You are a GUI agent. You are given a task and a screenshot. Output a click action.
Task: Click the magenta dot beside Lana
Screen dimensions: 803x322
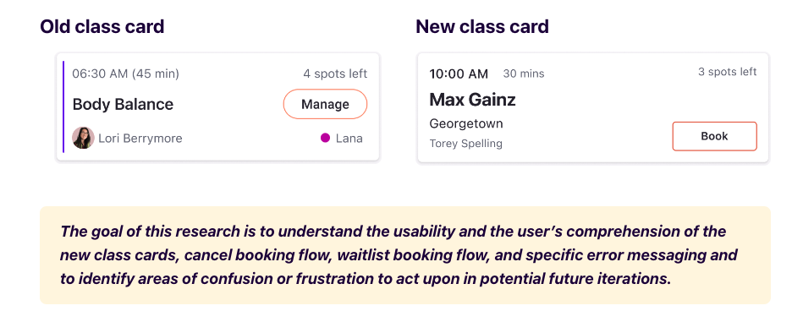[x=325, y=138]
